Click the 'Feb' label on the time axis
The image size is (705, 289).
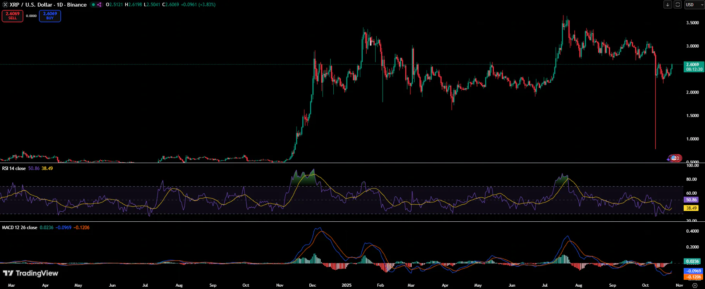tap(381, 285)
